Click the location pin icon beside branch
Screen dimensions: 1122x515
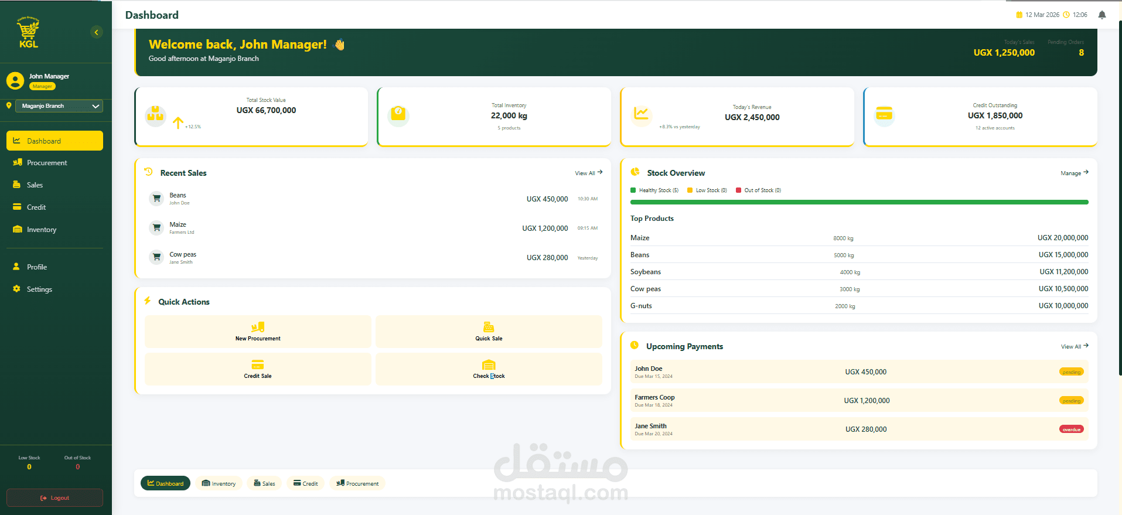pos(9,105)
